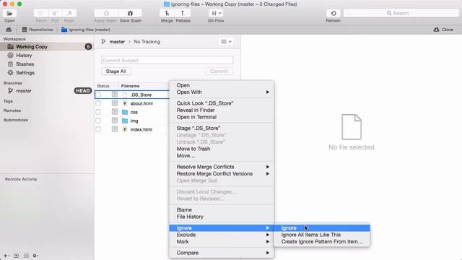Expand the Compare submenu
Viewport: 462px width, 260px height.
click(222, 253)
